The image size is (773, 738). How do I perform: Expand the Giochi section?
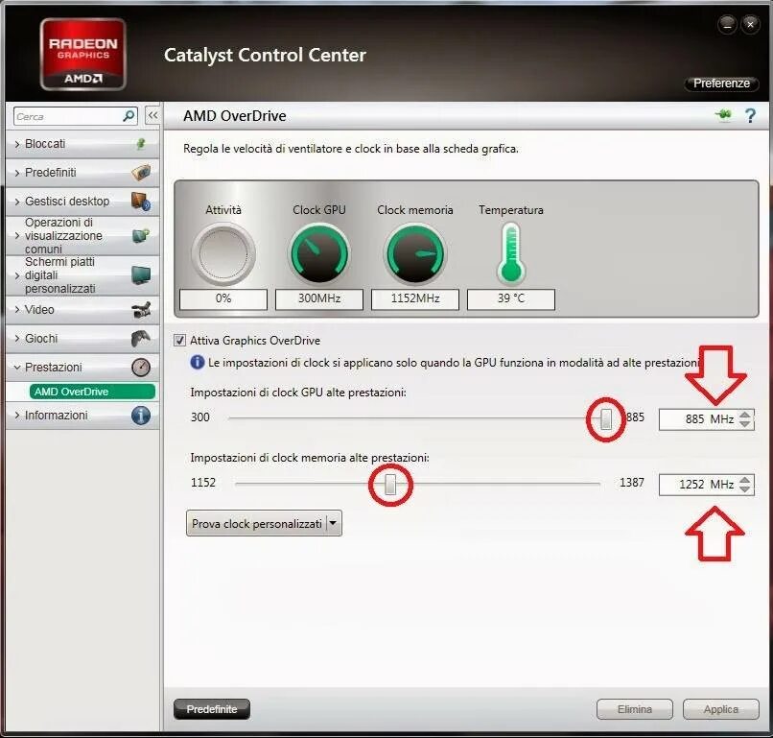(x=17, y=339)
